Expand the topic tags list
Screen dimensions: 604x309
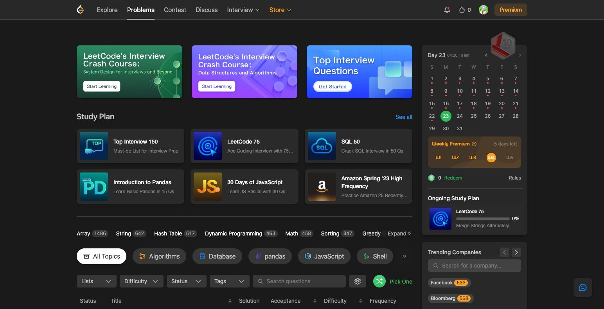pos(399,234)
